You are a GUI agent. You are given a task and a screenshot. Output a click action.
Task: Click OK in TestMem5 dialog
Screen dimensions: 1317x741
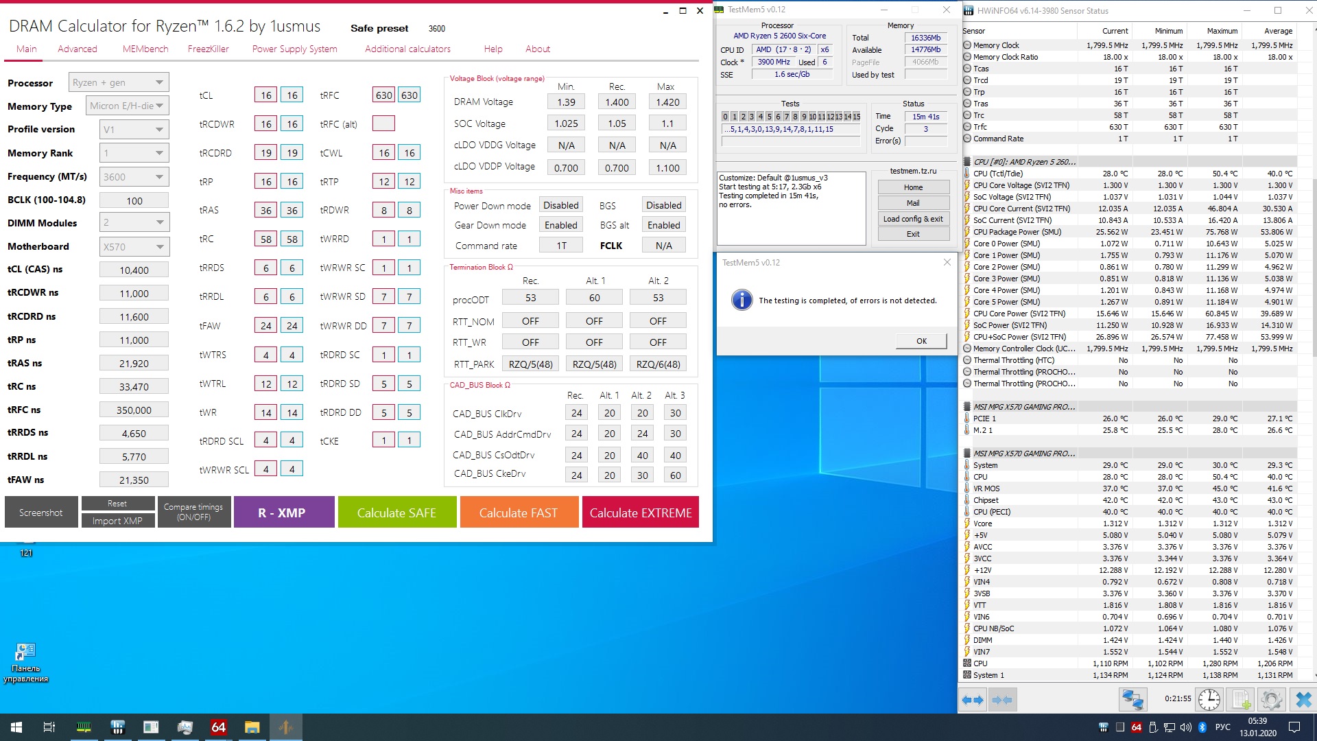[x=921, y=341]
